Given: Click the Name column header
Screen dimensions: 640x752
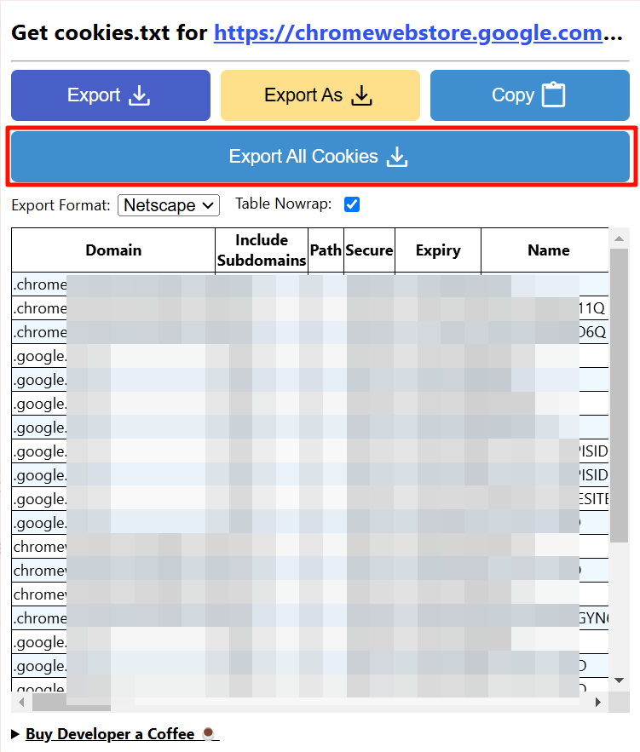Looking at the screenshot, I should pyautogui.click(x=548, y=250).
